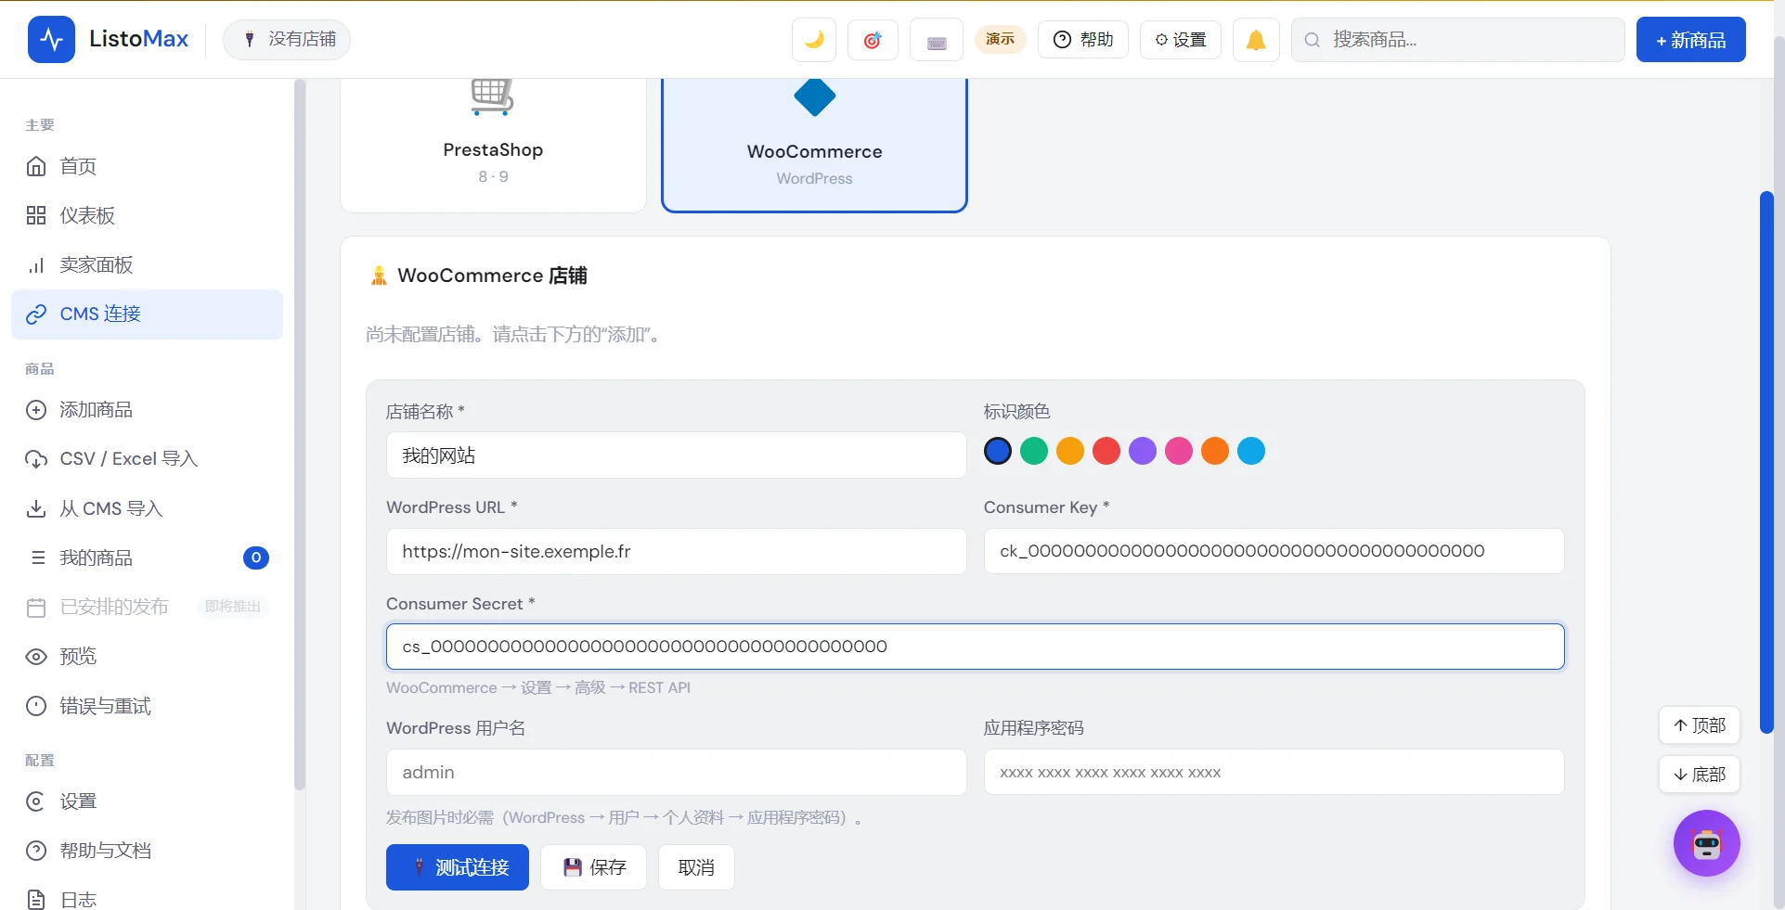Image resolution: width=1785 pixels, height=910 pixels.
Task: Go to 首页 in sidebar
Action: point(147,166)
